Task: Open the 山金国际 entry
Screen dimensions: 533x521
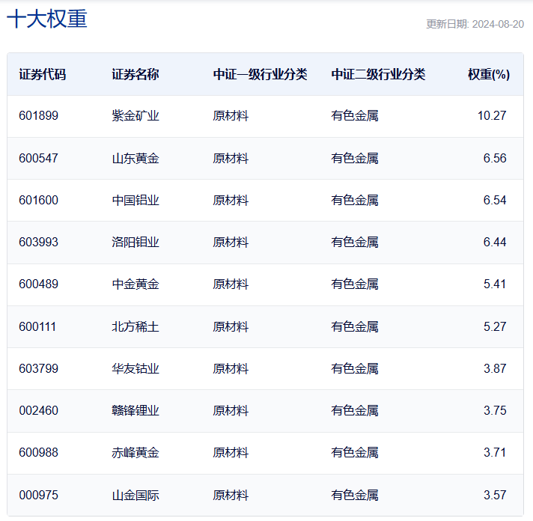Action: point(135,495)
